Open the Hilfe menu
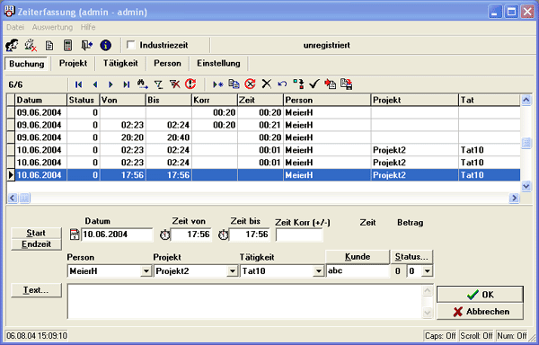The height and width of the screenshot is (345, 539). 88,27
